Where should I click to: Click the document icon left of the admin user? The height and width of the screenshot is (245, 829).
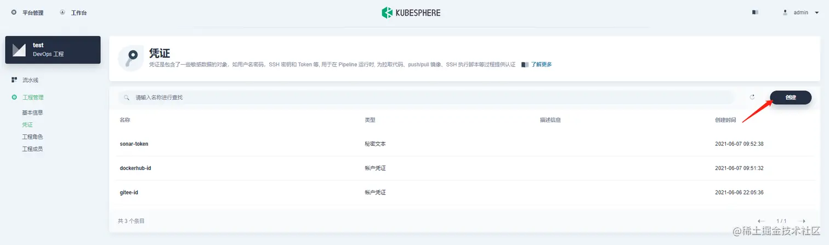click(x=756, y=12)
